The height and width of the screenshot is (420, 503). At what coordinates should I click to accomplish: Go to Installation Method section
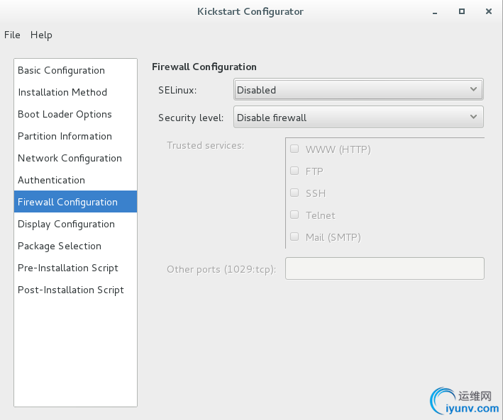click(x=62, y=92)
